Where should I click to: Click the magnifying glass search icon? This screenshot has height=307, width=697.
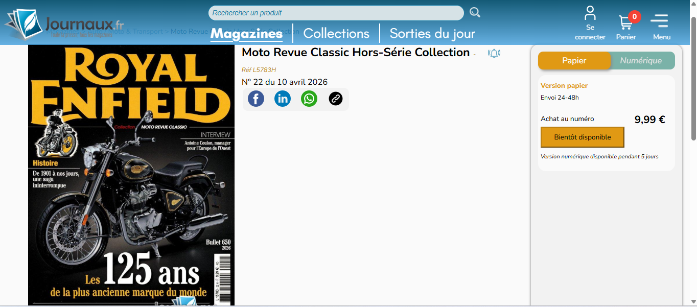tap(475, 12)
